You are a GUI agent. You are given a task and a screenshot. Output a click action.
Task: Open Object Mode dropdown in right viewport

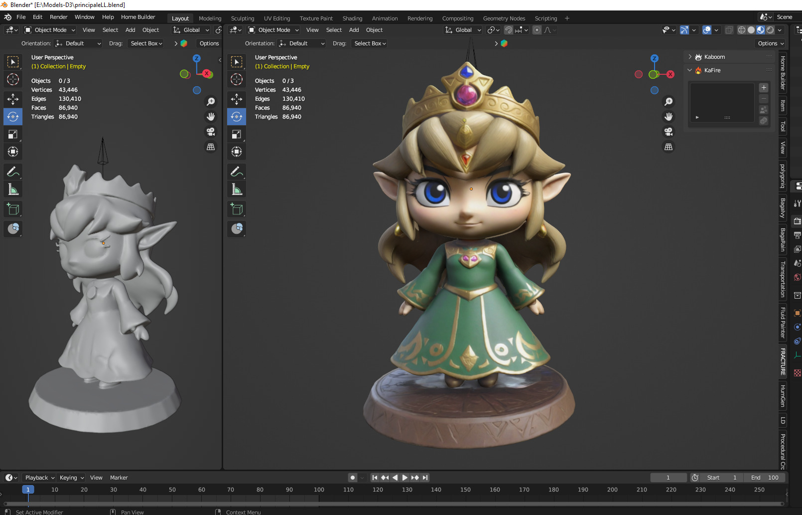point(273,30)
